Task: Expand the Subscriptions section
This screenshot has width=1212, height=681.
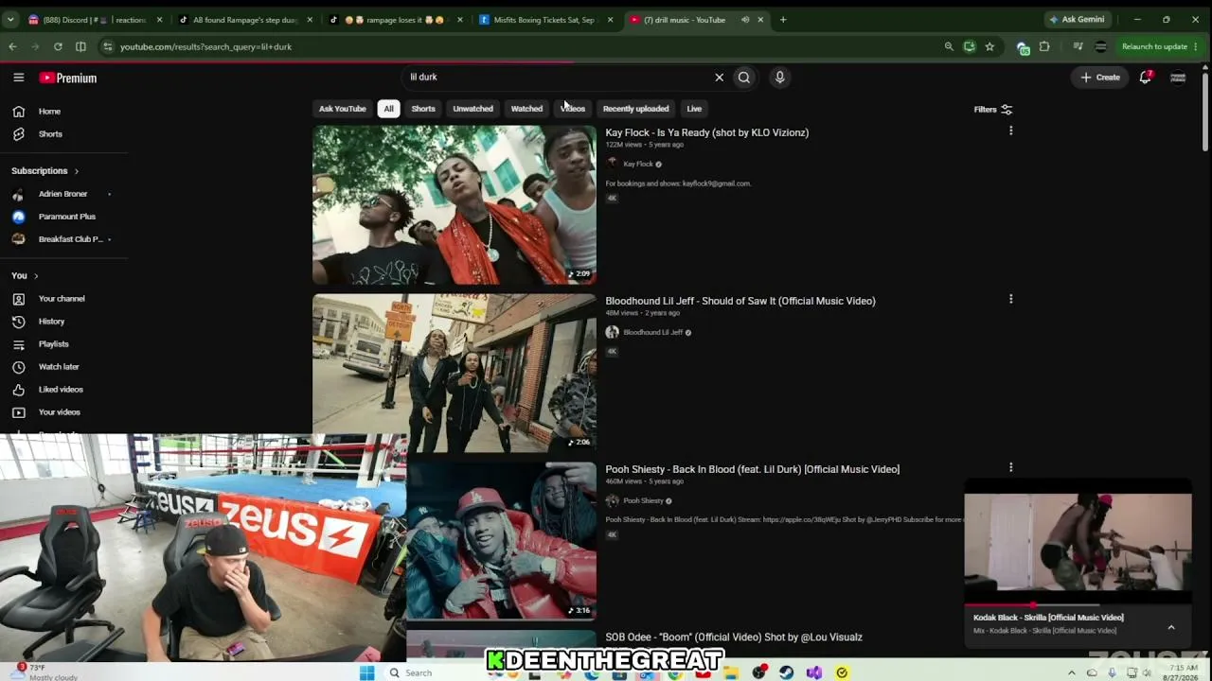Action: click(45, 171)
